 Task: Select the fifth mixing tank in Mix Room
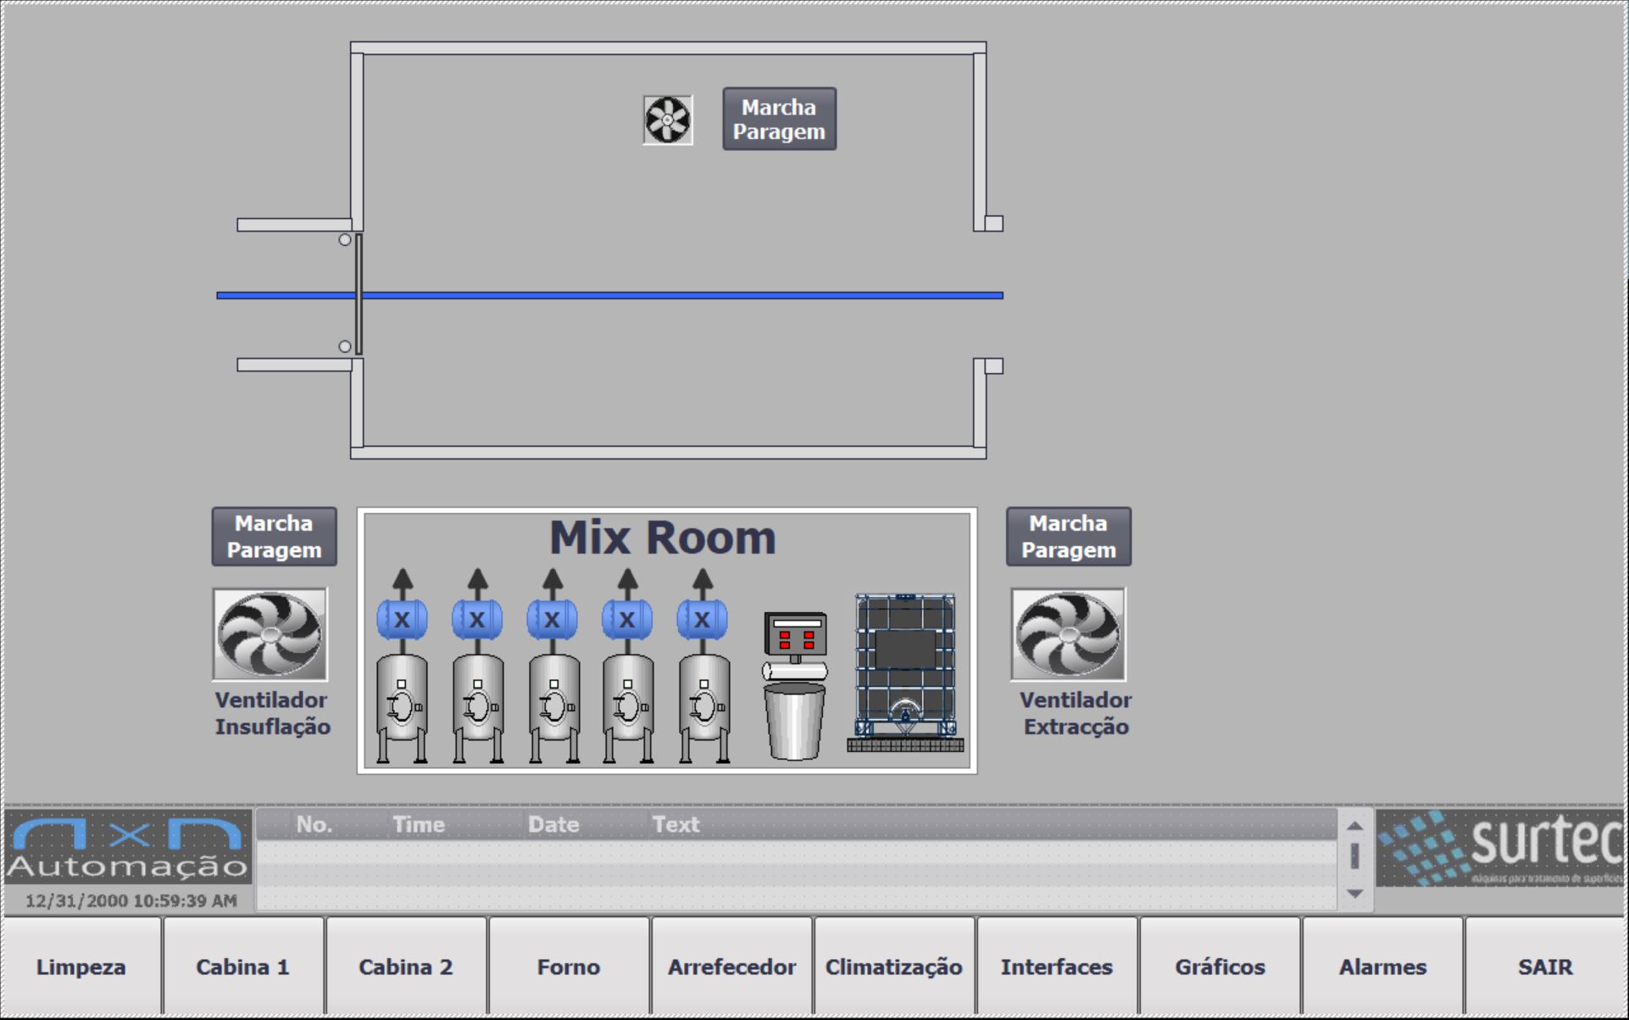click(703, 706)
